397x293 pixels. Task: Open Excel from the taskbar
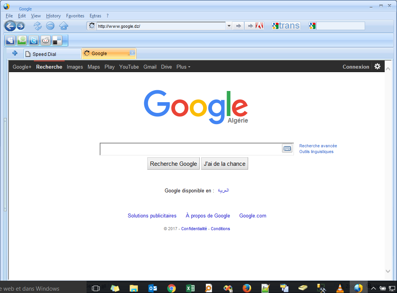pyautogui.click(x=190, y=288)
